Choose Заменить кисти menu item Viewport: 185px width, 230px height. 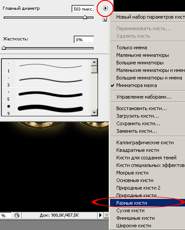[x=148, y=131]
